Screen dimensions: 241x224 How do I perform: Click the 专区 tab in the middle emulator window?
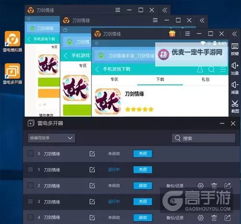click(83, 66)
